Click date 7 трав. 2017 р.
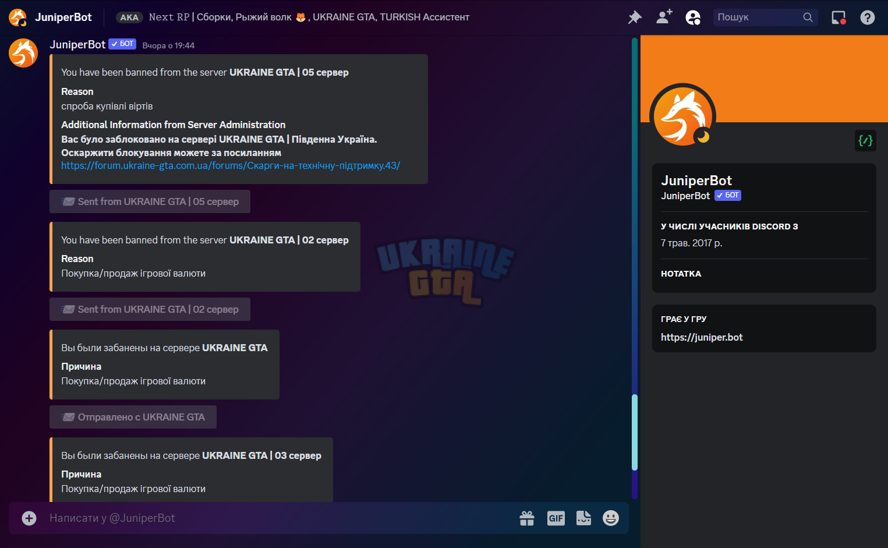The image size is (888, 548). click(691, 243)
